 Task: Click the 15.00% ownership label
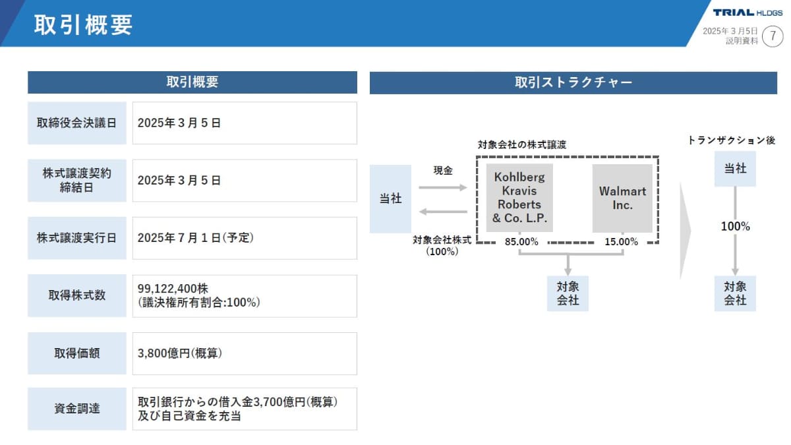coord(622,241)
